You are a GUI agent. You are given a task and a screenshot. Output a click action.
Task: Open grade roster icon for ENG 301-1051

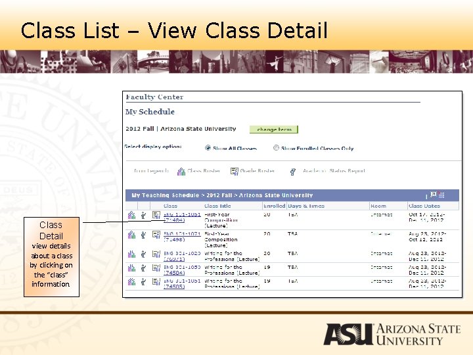tap(156, 281)
